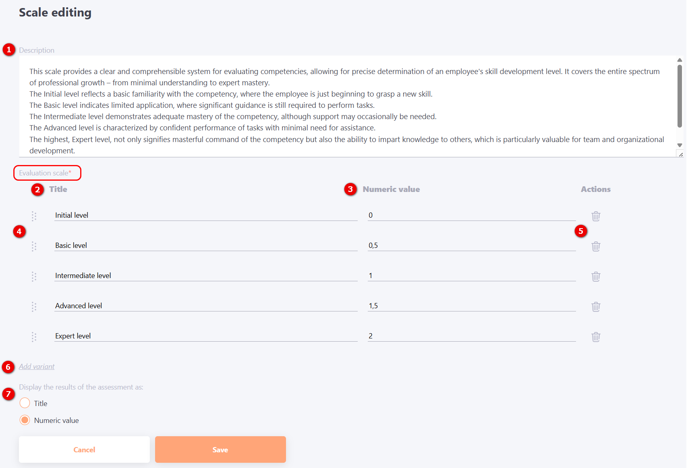
Task: Click trash icon for Intermediate level
Action: [596, 276]
